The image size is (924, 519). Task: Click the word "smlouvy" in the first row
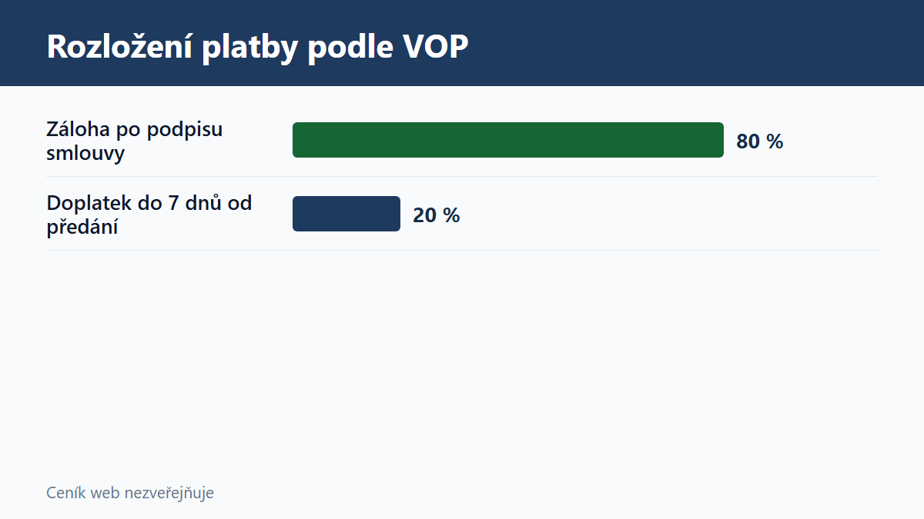[x=85, y=154]
